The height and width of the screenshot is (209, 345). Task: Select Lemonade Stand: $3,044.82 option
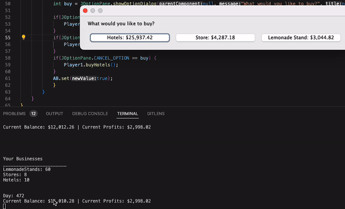coord(301,37)
